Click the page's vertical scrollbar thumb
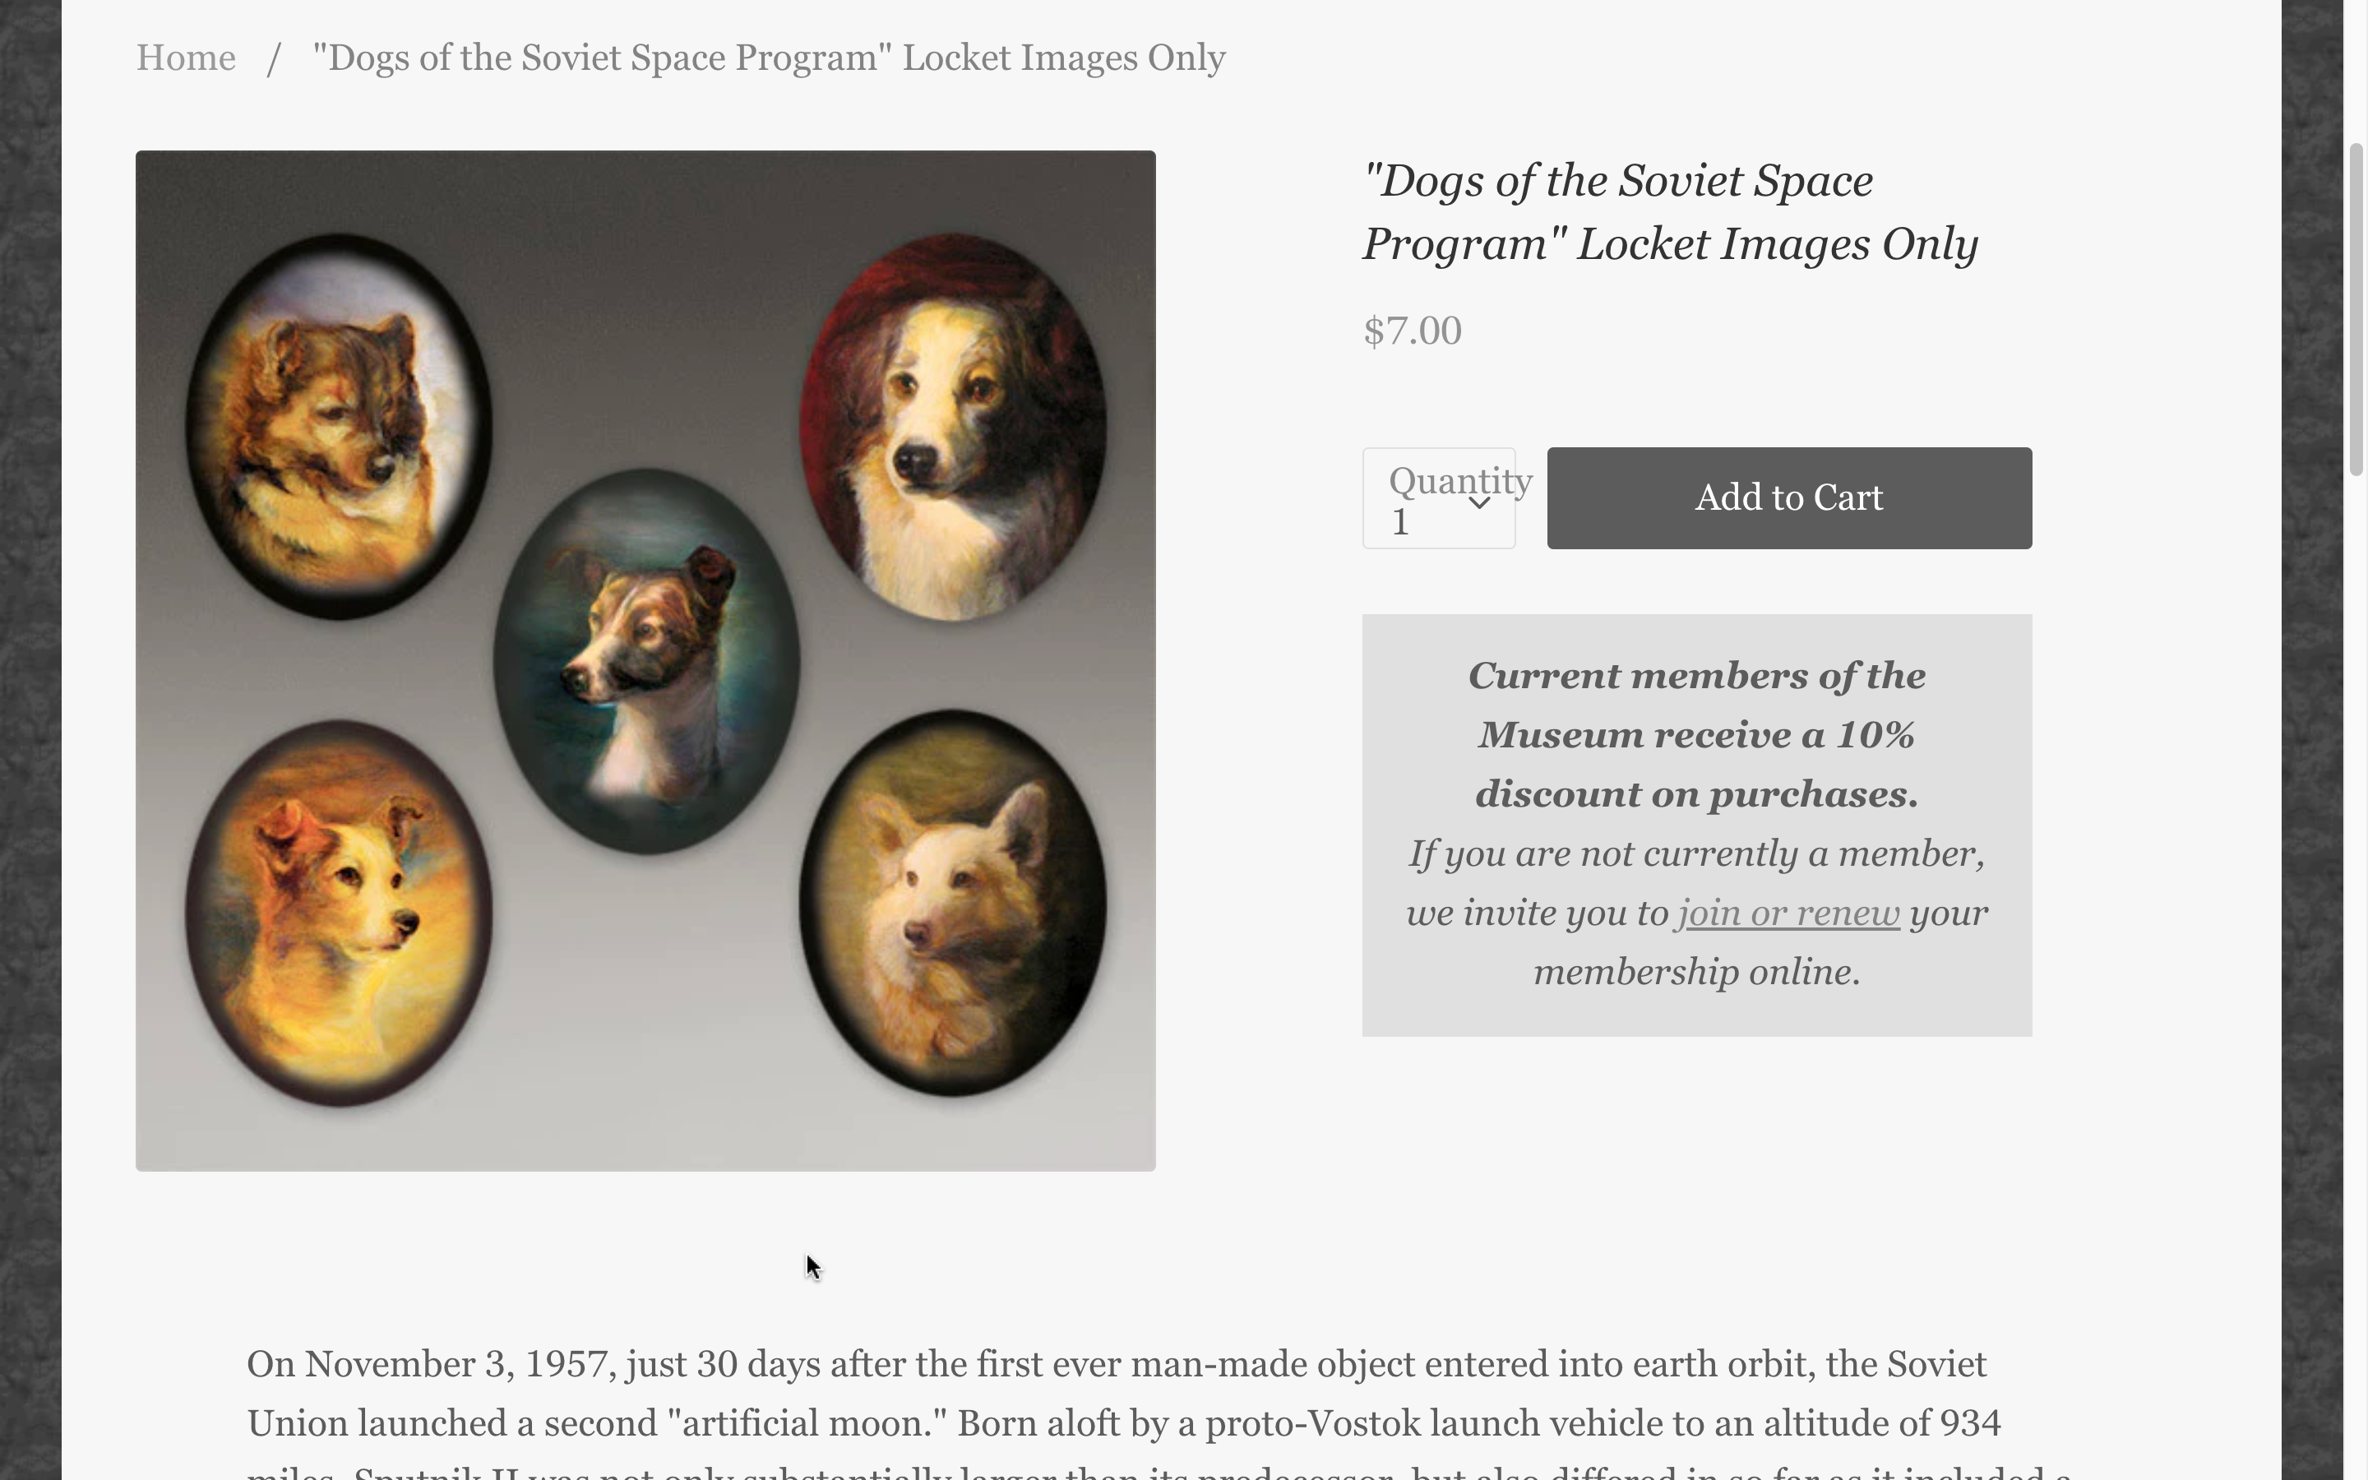This screenshot has height=1480, width=2368. point(2356,308)
